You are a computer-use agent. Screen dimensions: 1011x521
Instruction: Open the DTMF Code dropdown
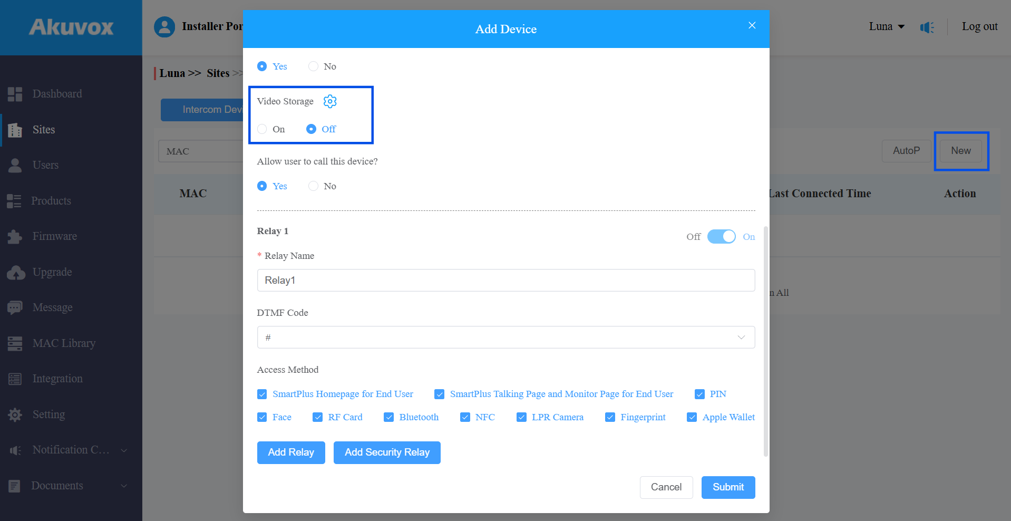coord(505,337)
